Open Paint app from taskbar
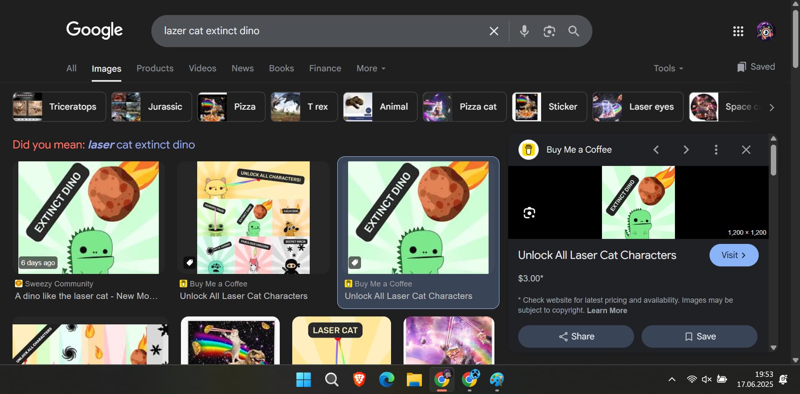The width and height of the screenshot is (800, 394). (x=497, y=379)
